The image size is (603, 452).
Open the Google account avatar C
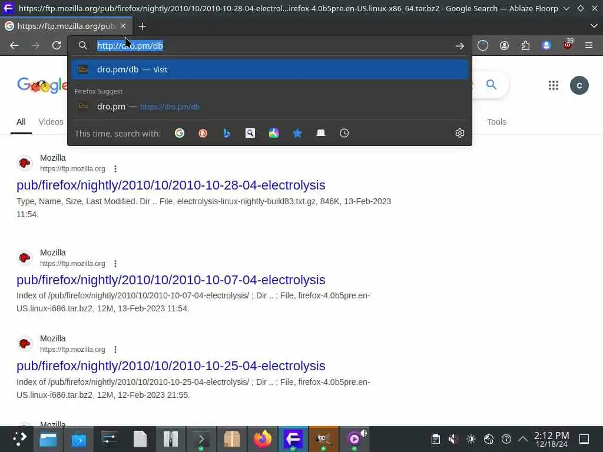(579, 85)
